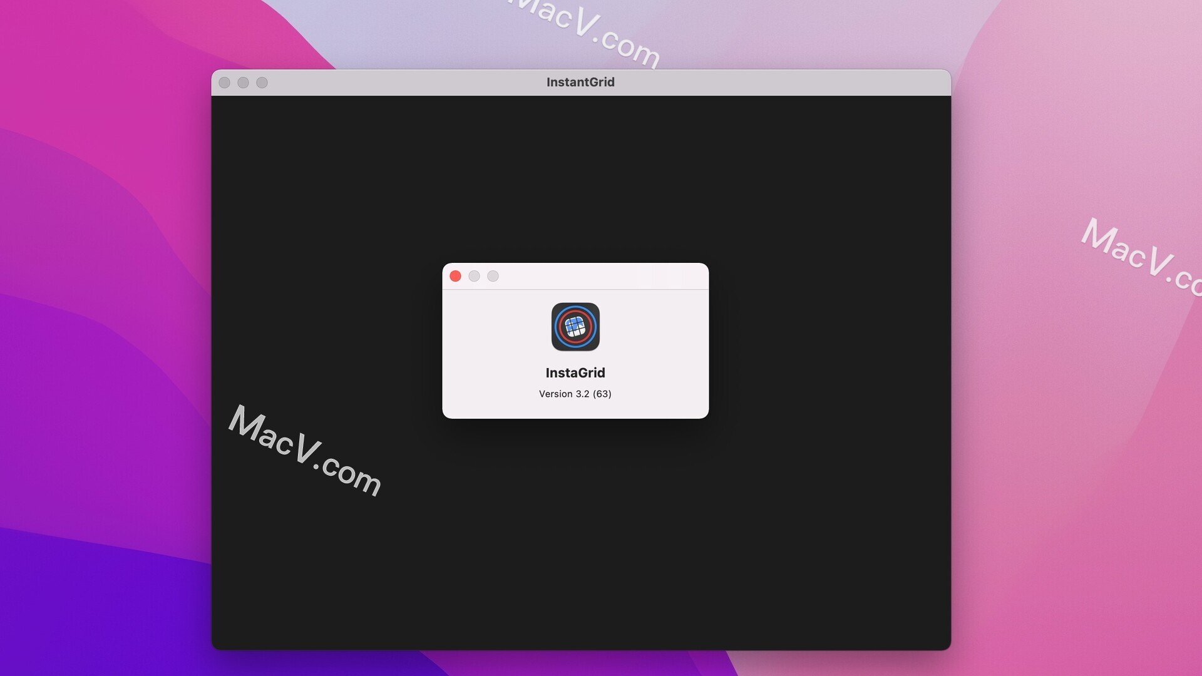Click the dimmed minimize button in About dialog
Viewport: 1202px width, 676px height.
coord(475,276)
